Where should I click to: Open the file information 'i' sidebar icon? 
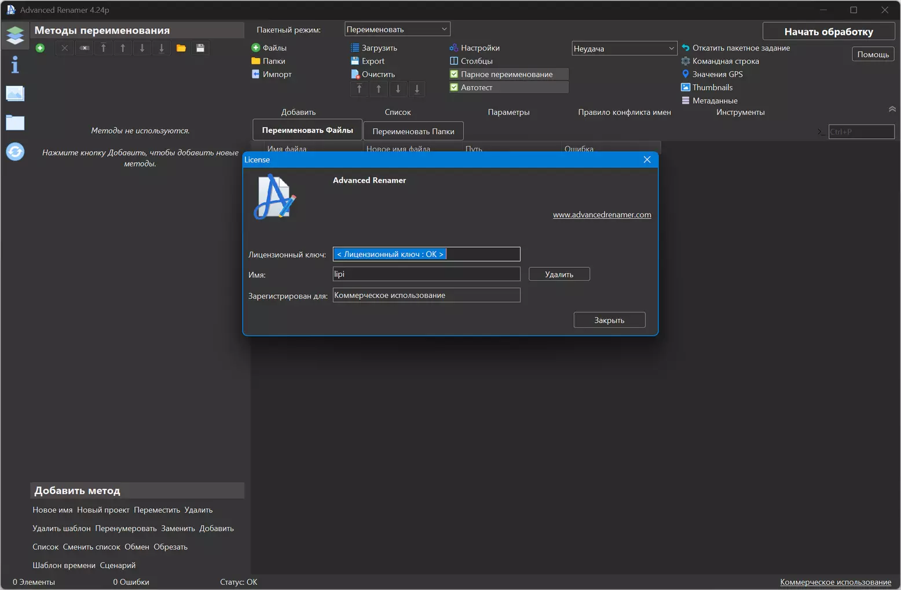point(15,65)
